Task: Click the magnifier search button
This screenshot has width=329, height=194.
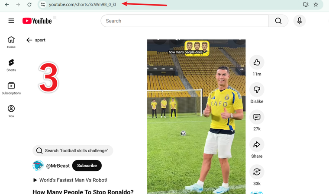Action: click(278, 21)
